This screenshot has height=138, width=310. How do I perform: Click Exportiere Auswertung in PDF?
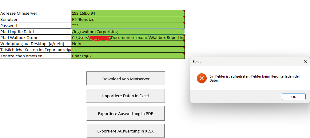point(126,113)
